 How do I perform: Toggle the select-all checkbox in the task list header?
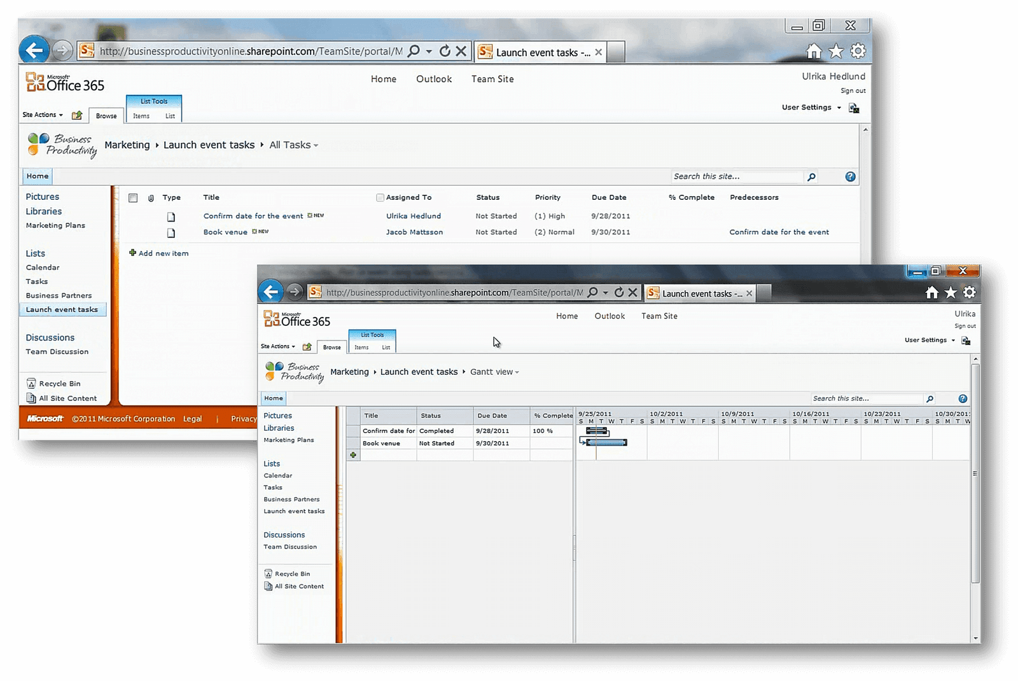click(x=133, y=198)
